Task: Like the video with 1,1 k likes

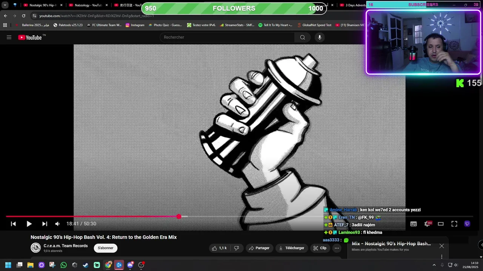Action: point(219,248)
